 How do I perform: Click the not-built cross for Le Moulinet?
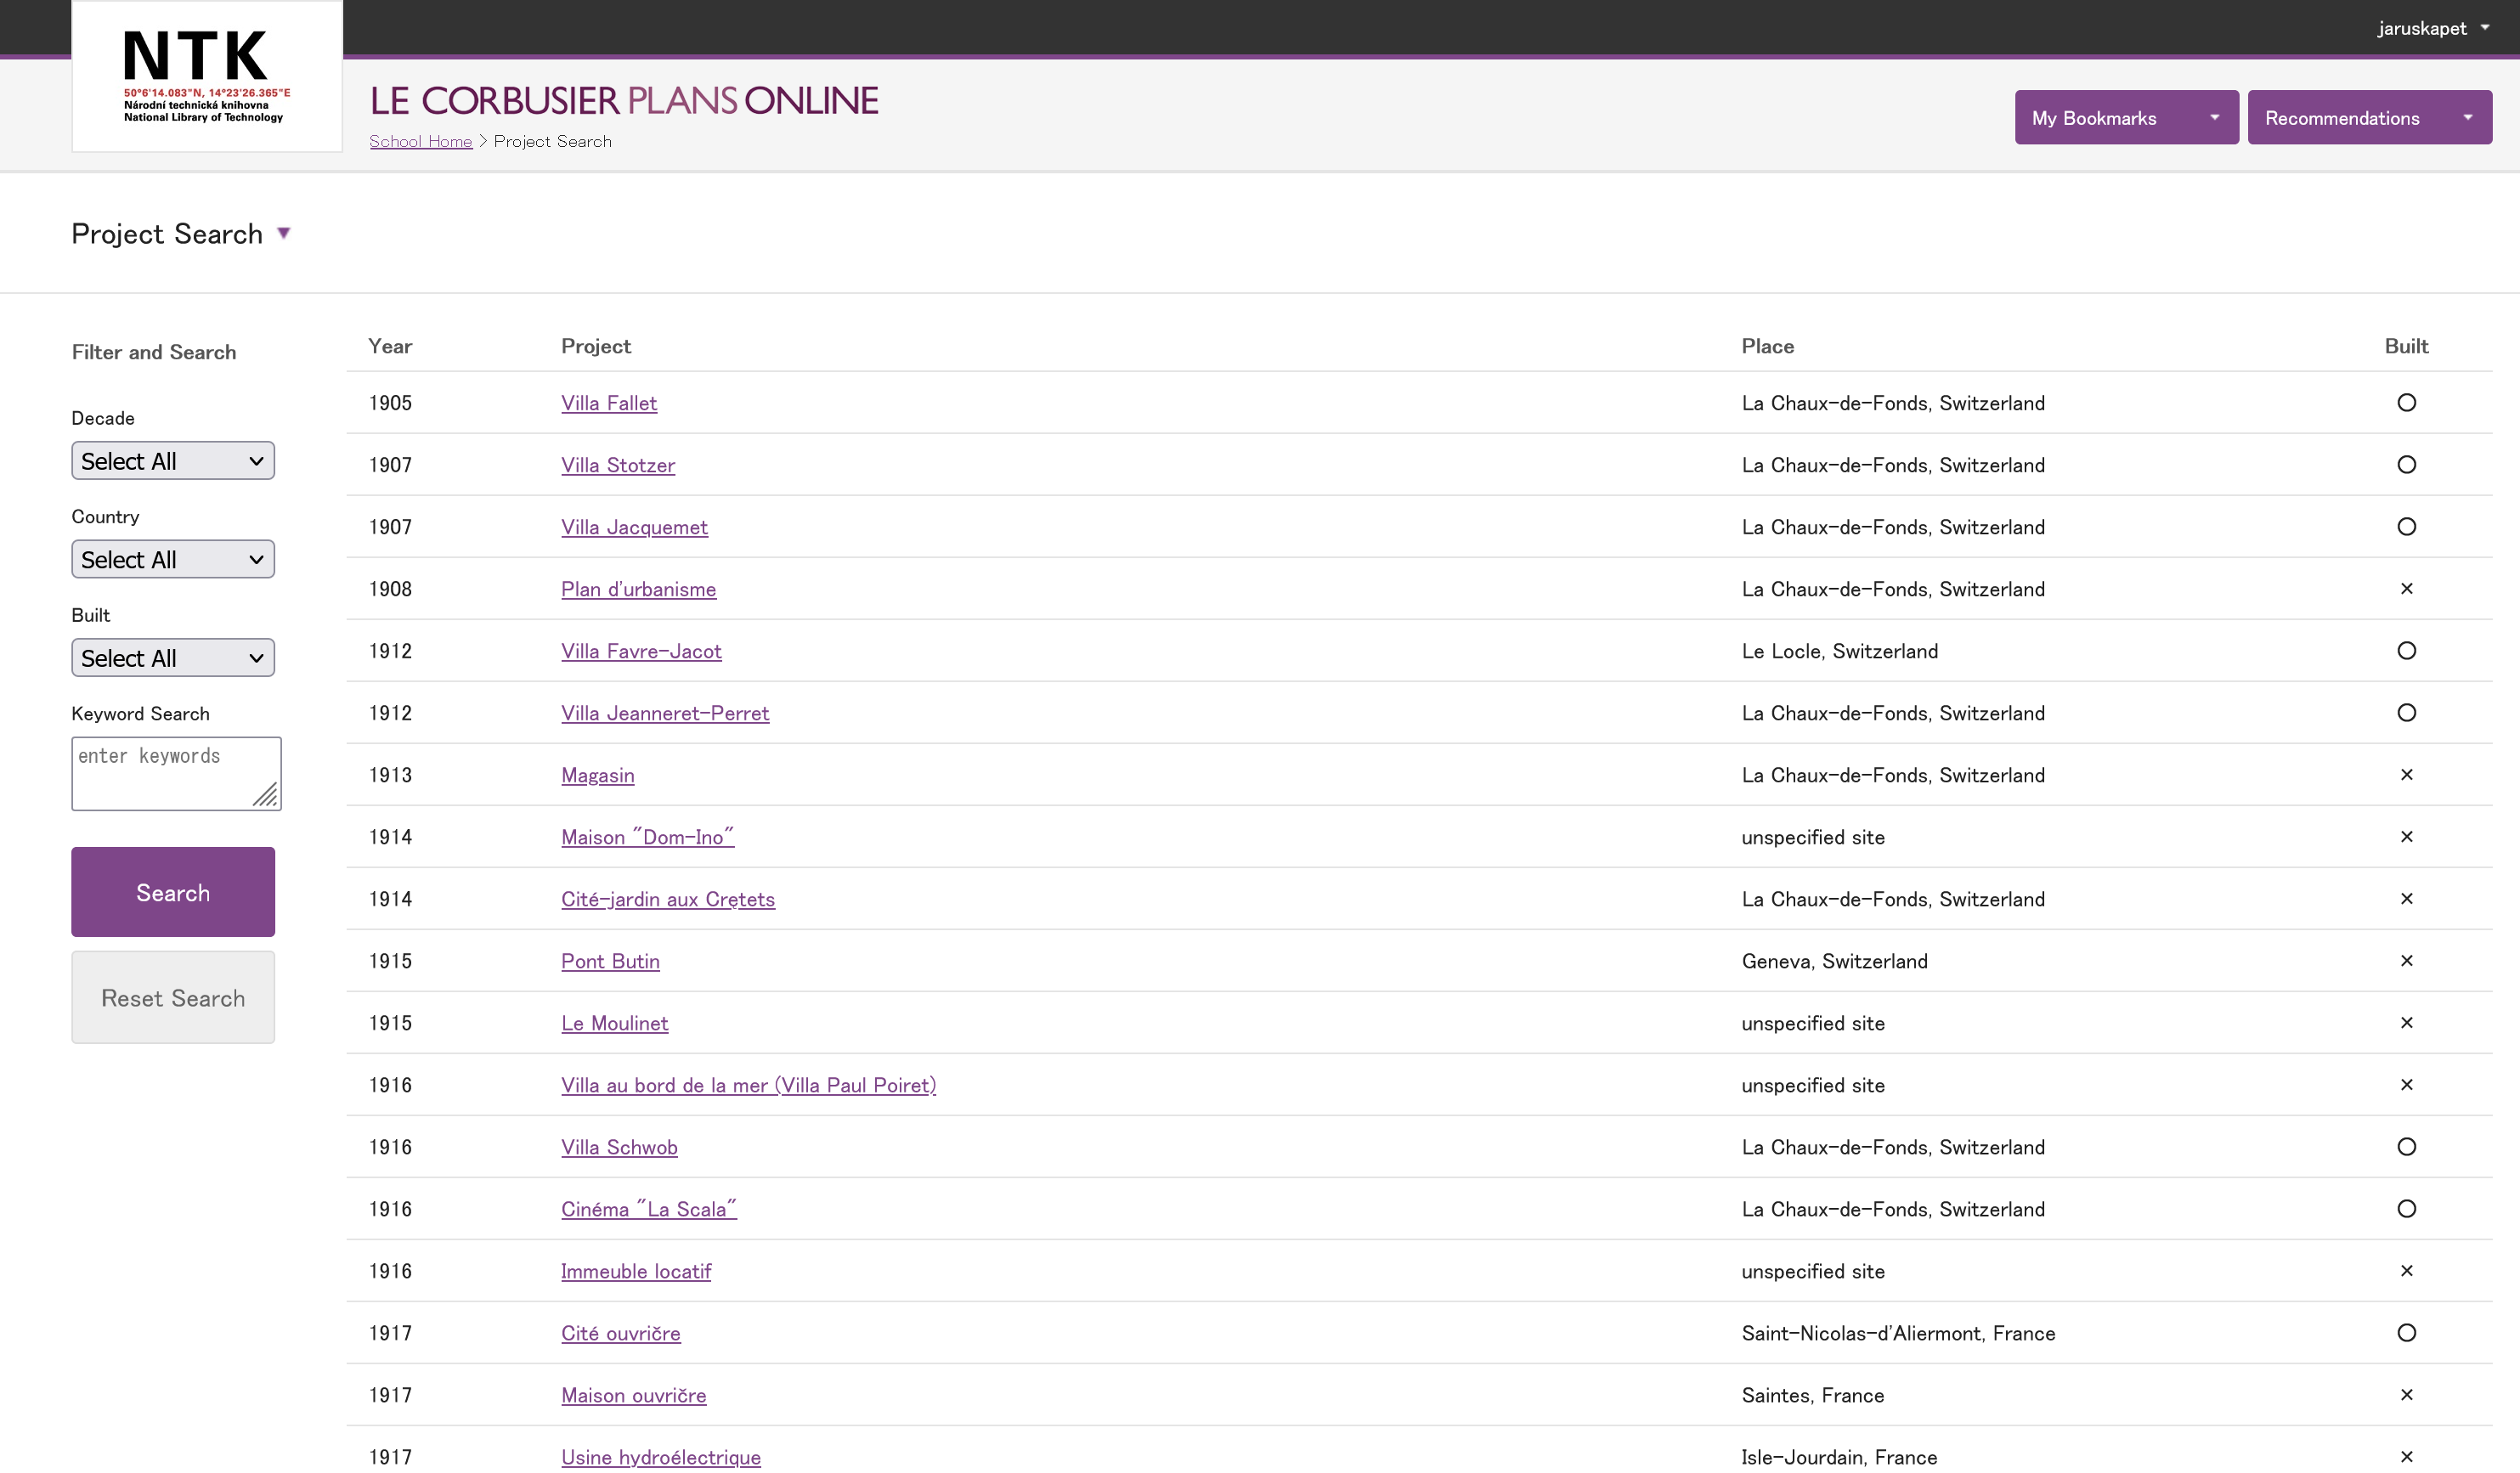click(2406, 1023)
